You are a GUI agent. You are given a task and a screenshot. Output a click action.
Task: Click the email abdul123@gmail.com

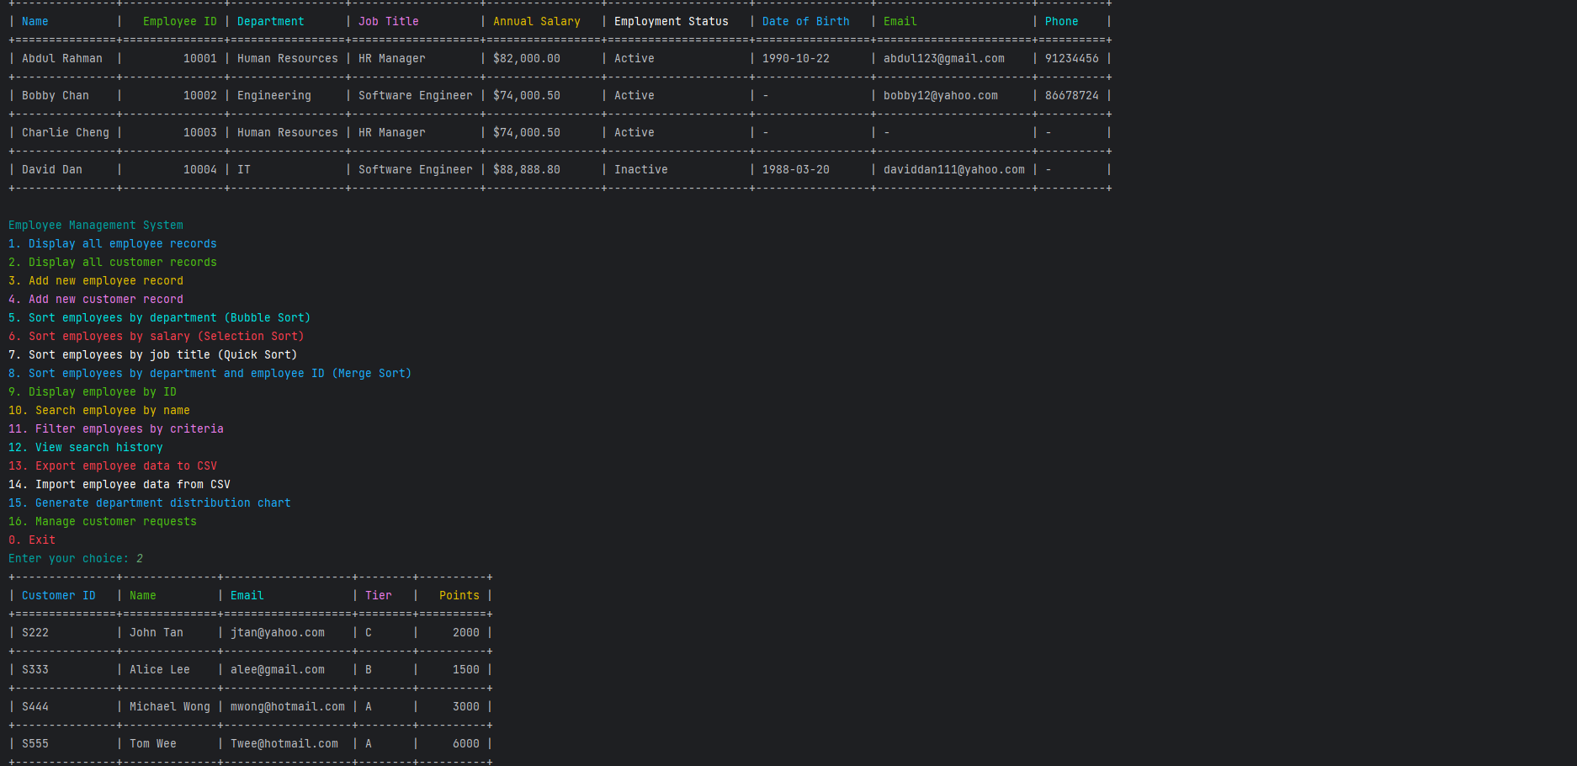[x=944, y=58]
